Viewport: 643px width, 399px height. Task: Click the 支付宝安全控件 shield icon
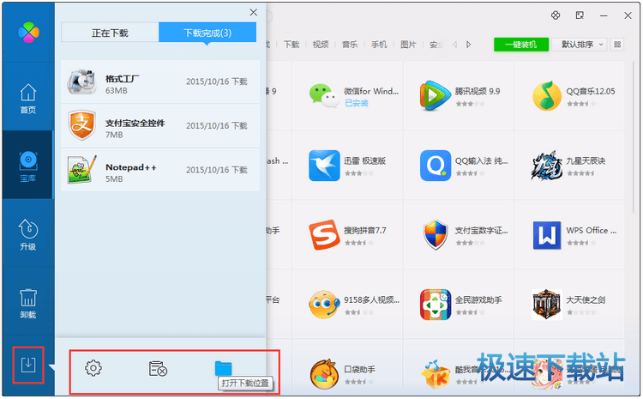pos(82,125)
